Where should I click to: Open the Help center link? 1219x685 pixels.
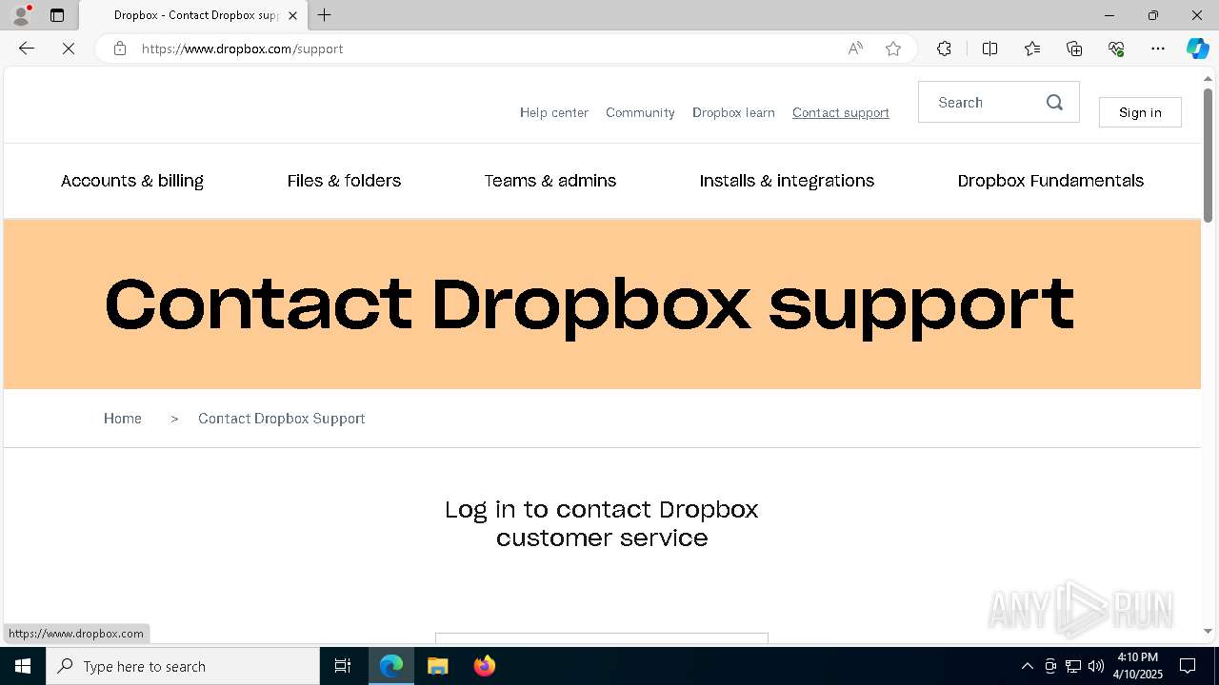tap(554, 112)
